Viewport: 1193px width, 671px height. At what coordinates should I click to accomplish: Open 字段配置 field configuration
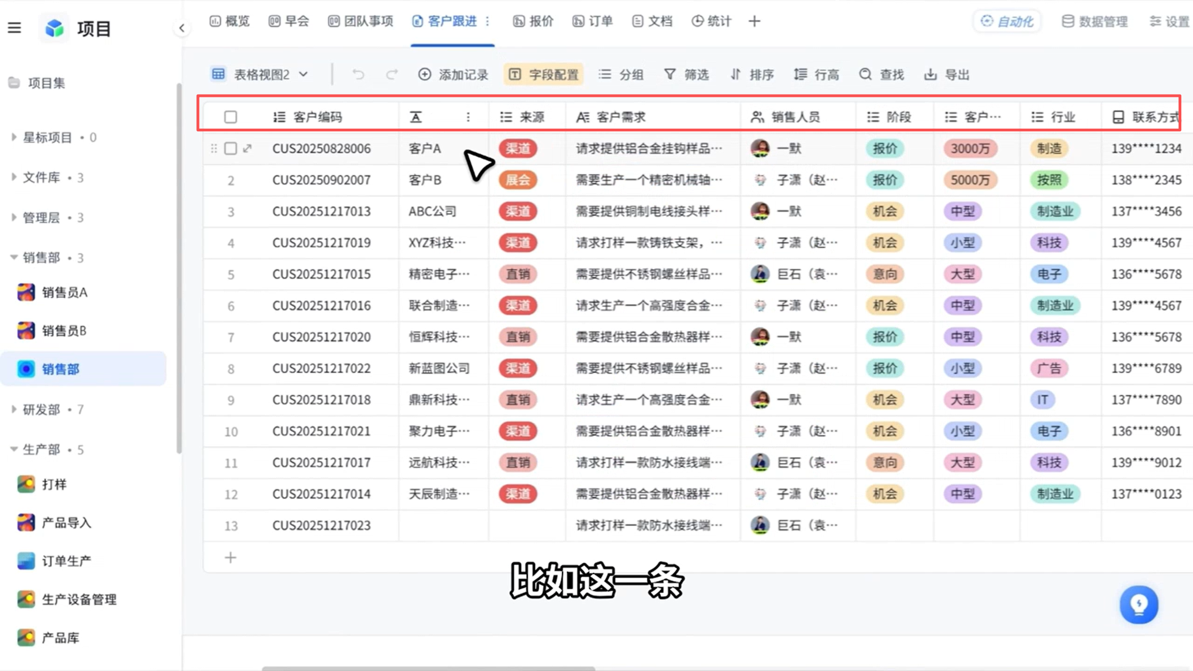[x=543, y=75]
